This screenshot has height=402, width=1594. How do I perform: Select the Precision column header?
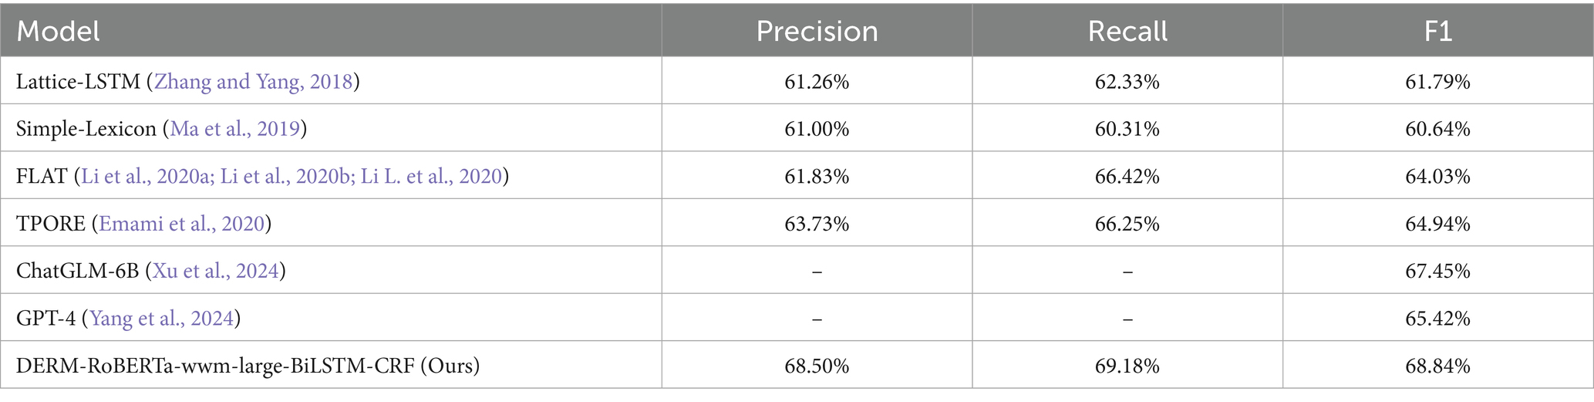[817, 31]
